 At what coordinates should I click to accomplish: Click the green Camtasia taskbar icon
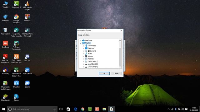(90, 109)
